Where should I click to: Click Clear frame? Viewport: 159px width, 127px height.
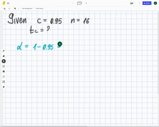(39, 9)
